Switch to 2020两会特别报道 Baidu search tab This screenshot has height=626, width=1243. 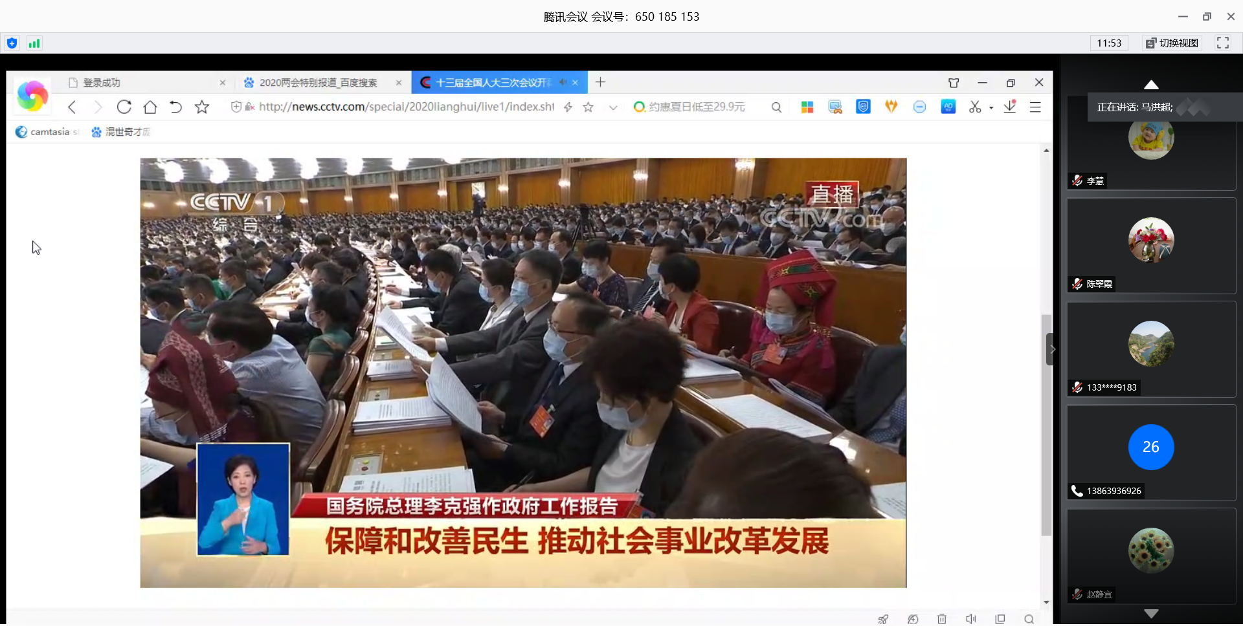[x=317, y=83]
